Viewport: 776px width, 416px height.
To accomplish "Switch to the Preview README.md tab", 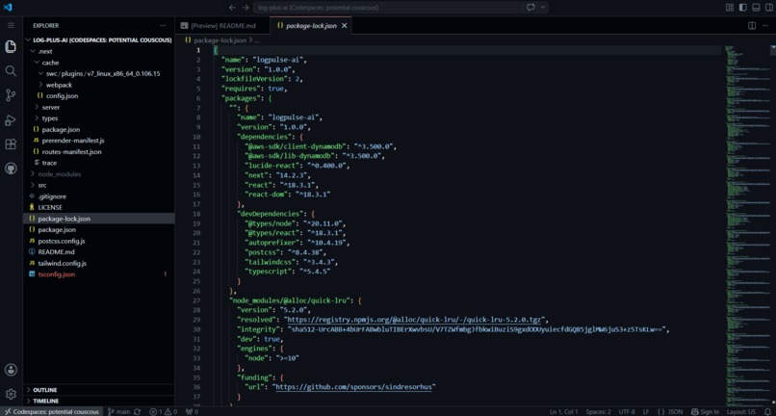I will point(222,25).
